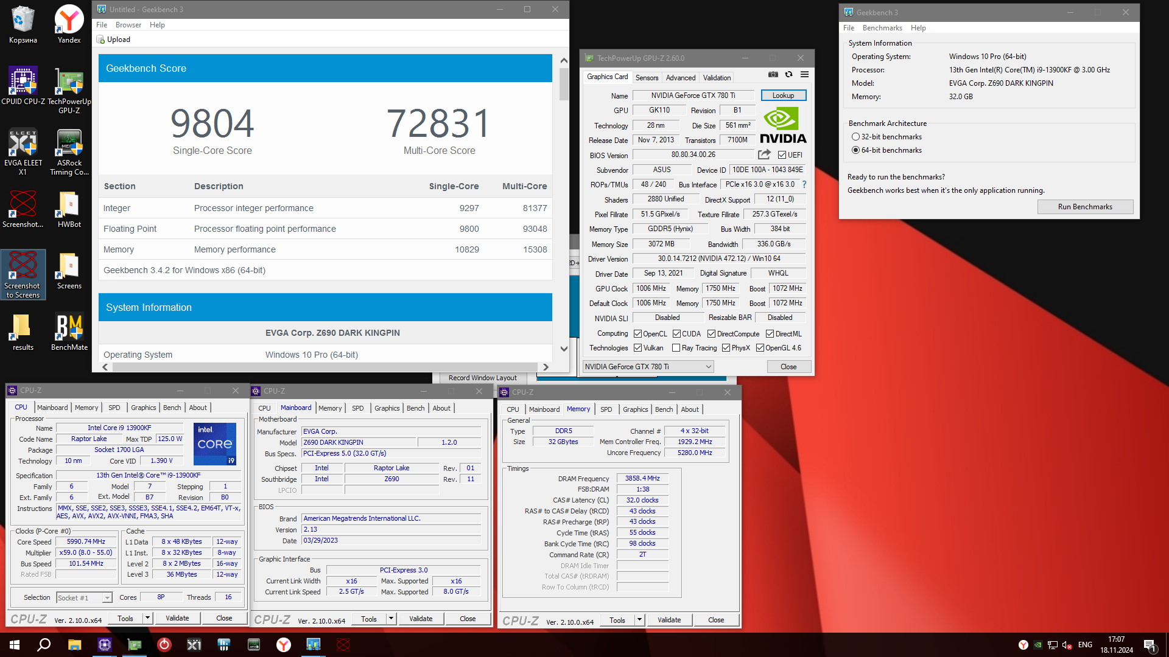1169x657 pixels.
Task: Open the Browser menu in Geekbench
Action: pyautogui.click(x=128, y=25)
